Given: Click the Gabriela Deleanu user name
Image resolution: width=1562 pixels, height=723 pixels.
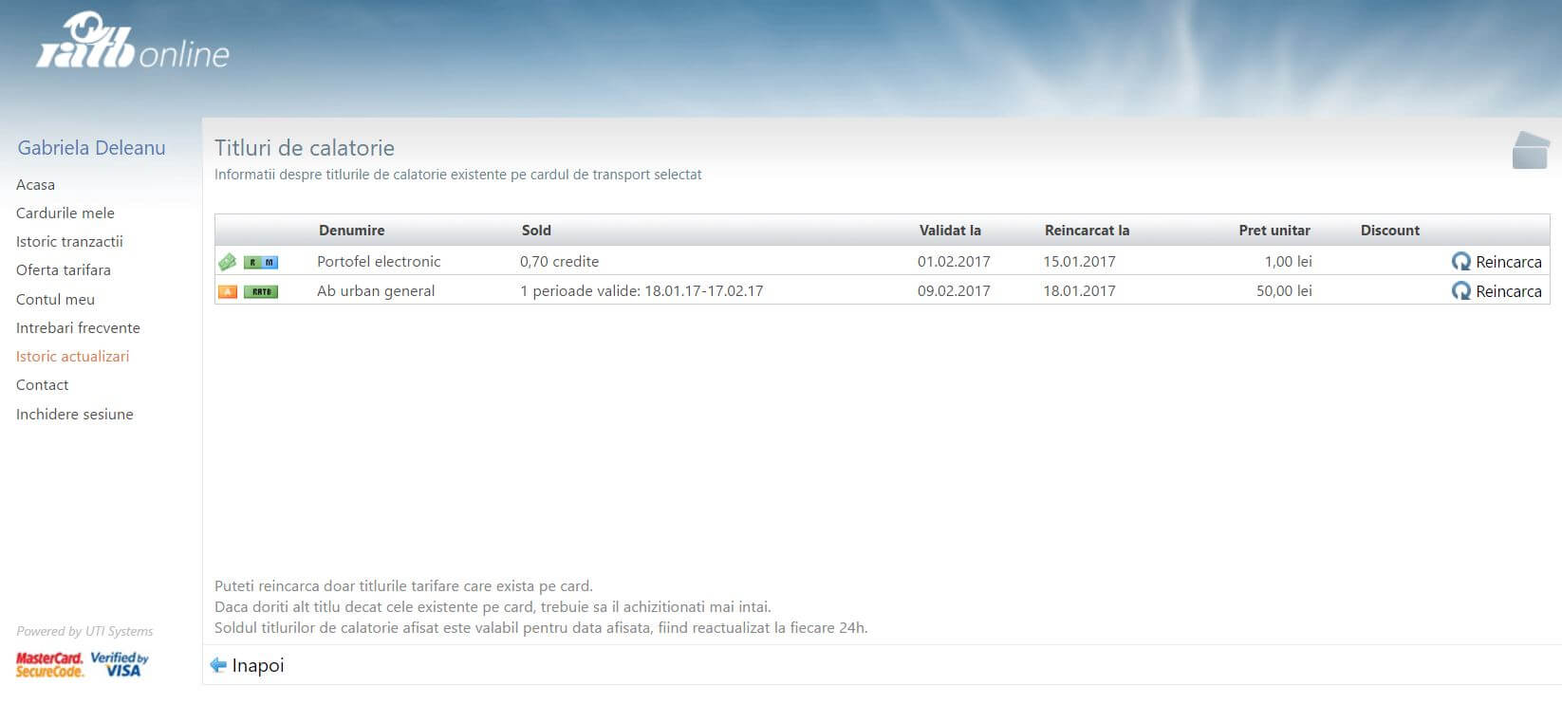Looking at the screenshot, I should 91,148.
